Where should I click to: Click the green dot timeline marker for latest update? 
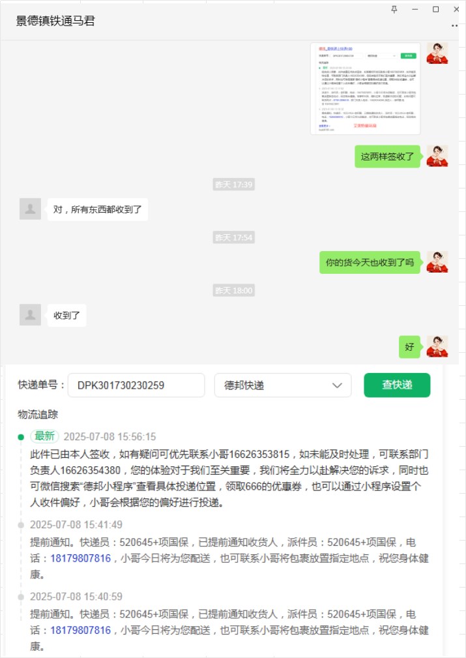point(21,437)
